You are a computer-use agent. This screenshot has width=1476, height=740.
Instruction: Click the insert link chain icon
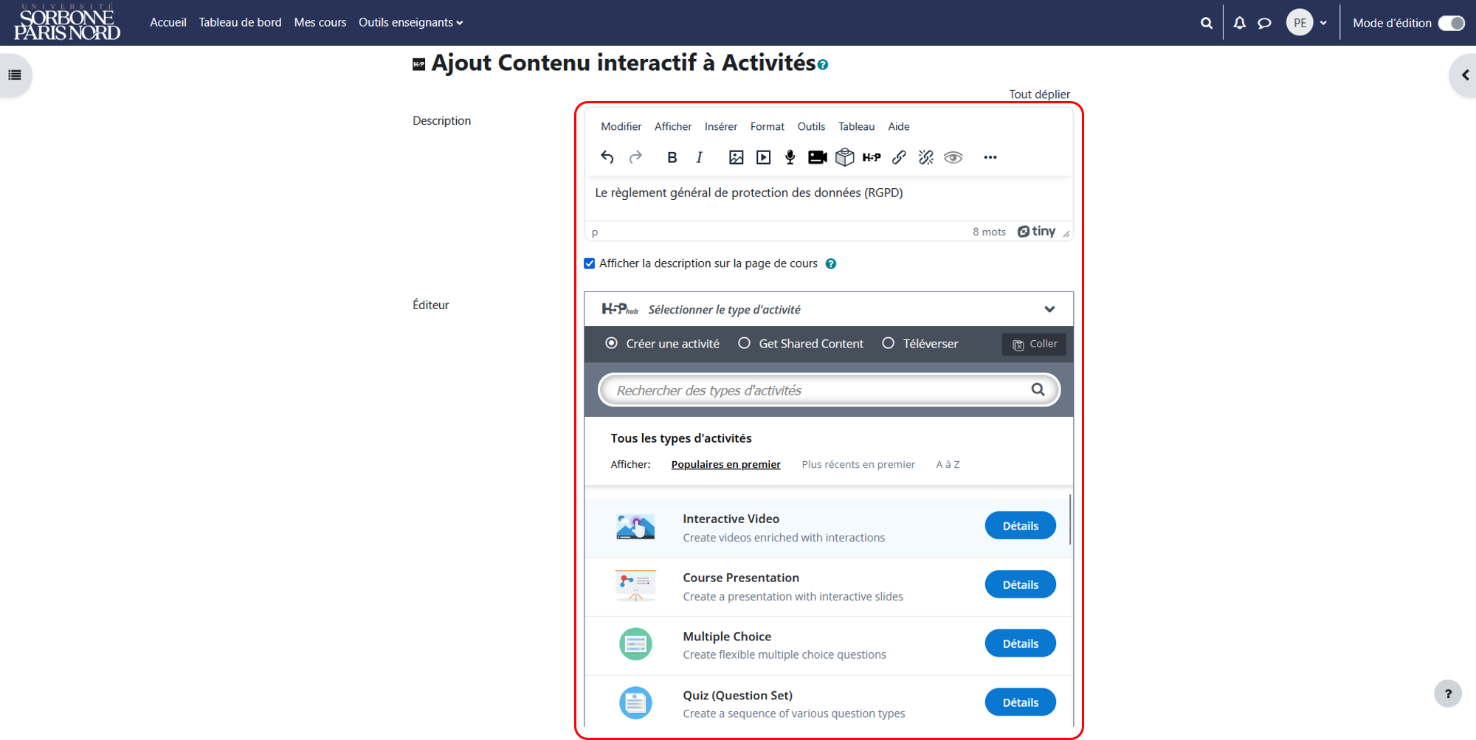pos(899,157)
